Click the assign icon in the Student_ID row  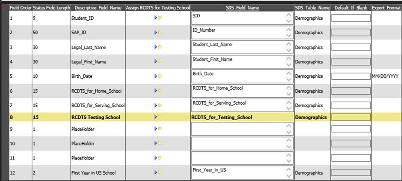coord(158,18)
